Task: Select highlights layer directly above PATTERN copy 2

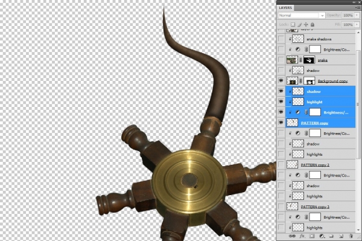Action: pyautogui.click(x=320, y=155)
